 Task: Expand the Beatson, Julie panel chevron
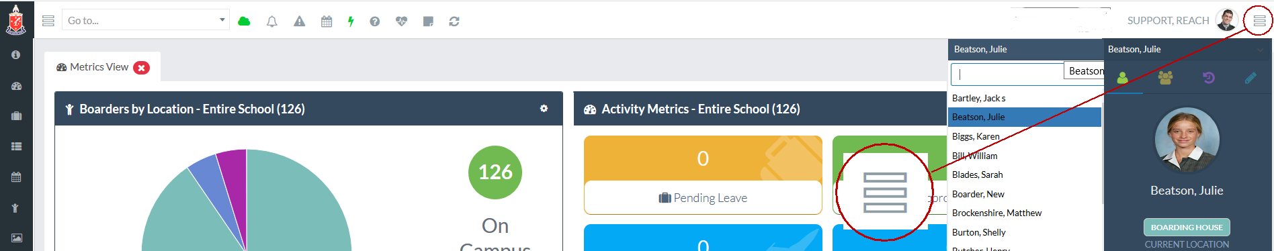[1260, 50]
